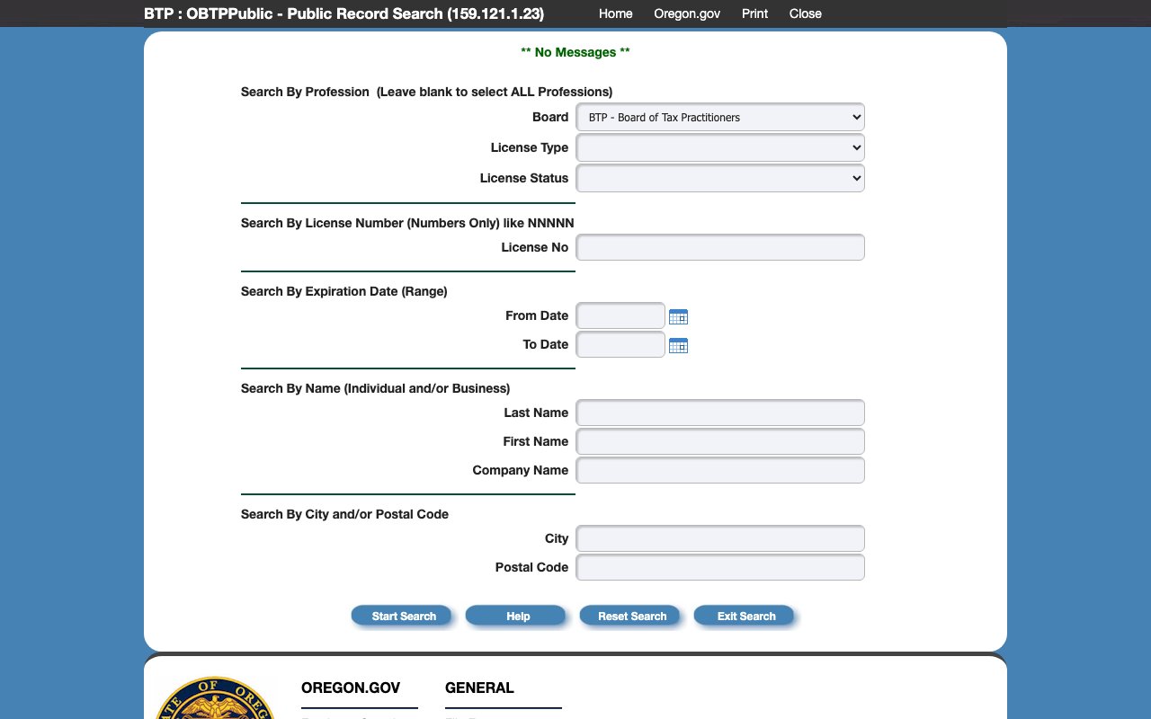Viewport: 1151px width, 719px height.
Task: Open the Board dropdown
Action: coord(720,117)
